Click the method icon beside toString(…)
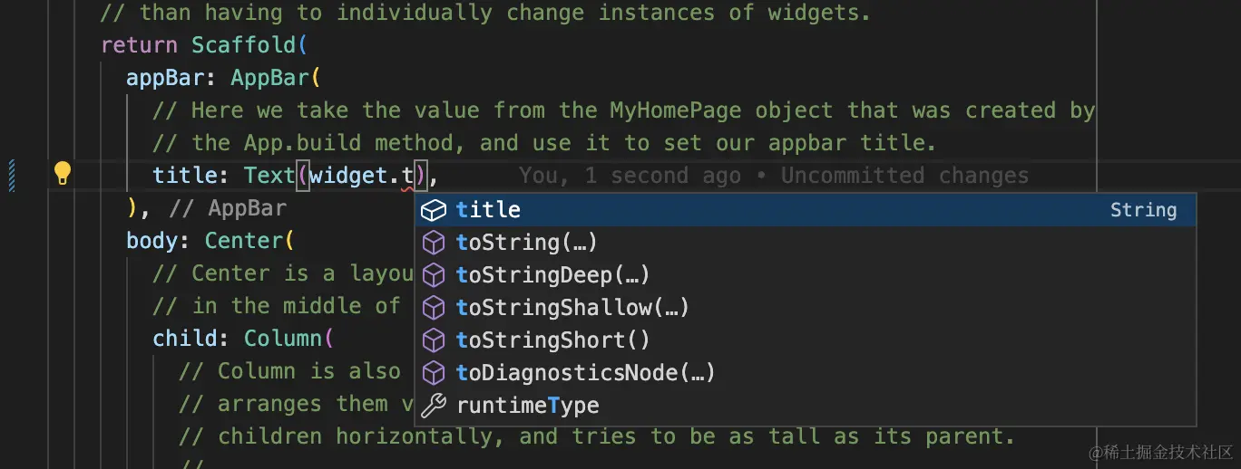 click(x=435, y=243)
